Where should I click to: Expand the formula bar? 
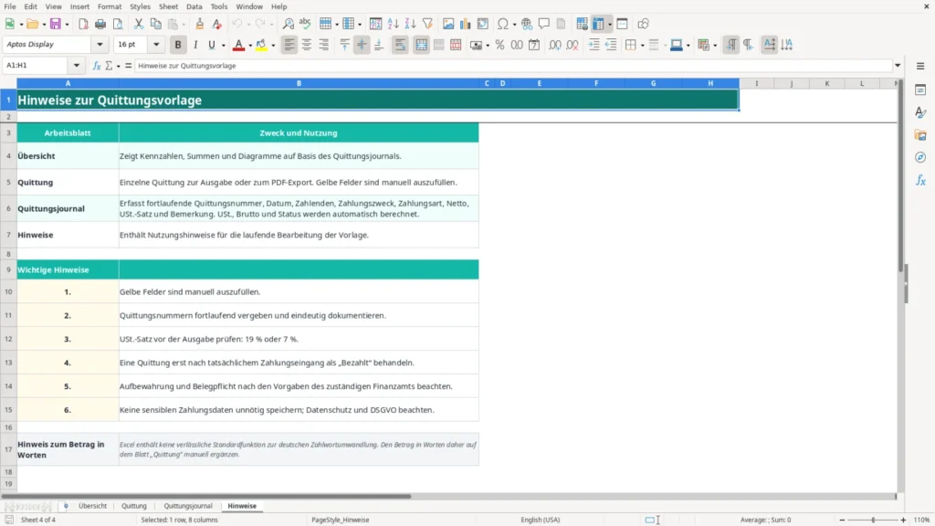(898, 66)
